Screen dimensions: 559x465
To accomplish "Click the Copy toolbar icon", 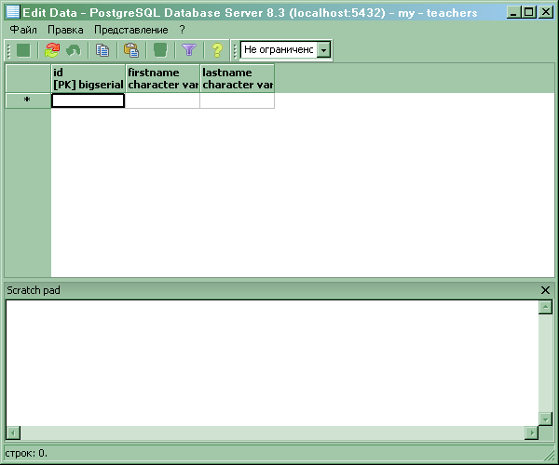I will point(102,50).
